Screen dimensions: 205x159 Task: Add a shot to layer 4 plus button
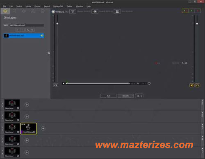27,141
